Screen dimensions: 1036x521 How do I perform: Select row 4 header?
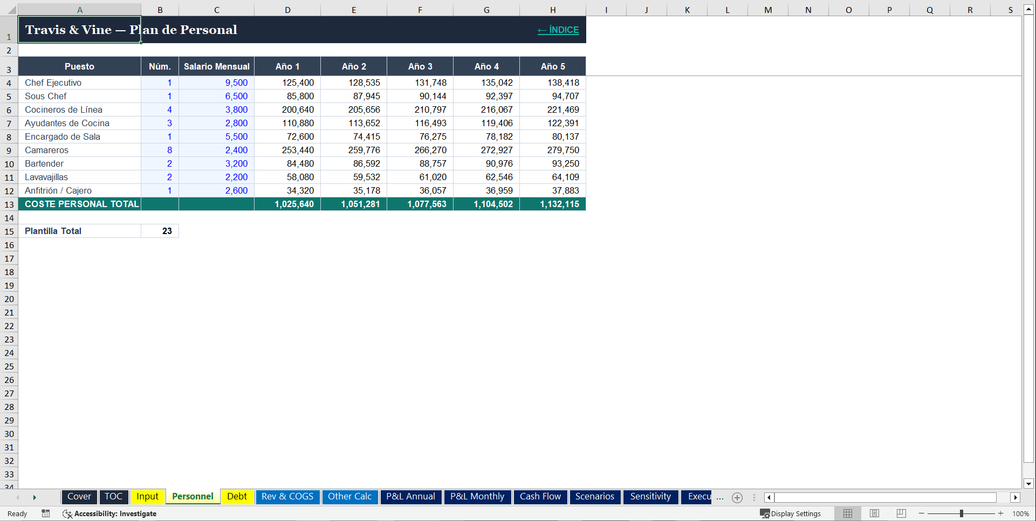tap(9, 83)
